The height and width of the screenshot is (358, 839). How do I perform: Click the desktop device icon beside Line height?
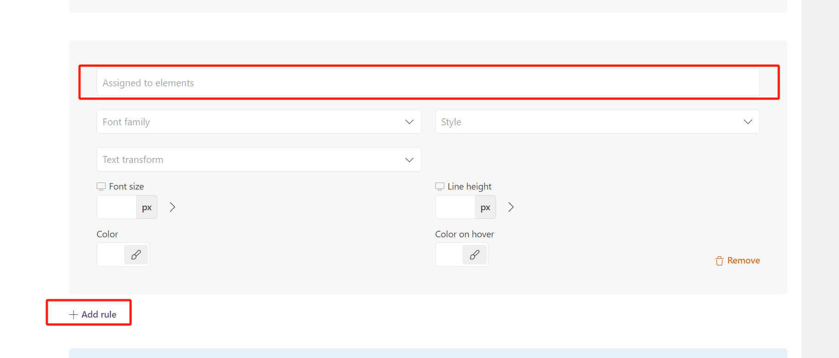coord(439,186)
